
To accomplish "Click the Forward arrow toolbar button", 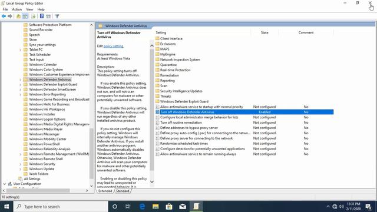I will point(10,16).
